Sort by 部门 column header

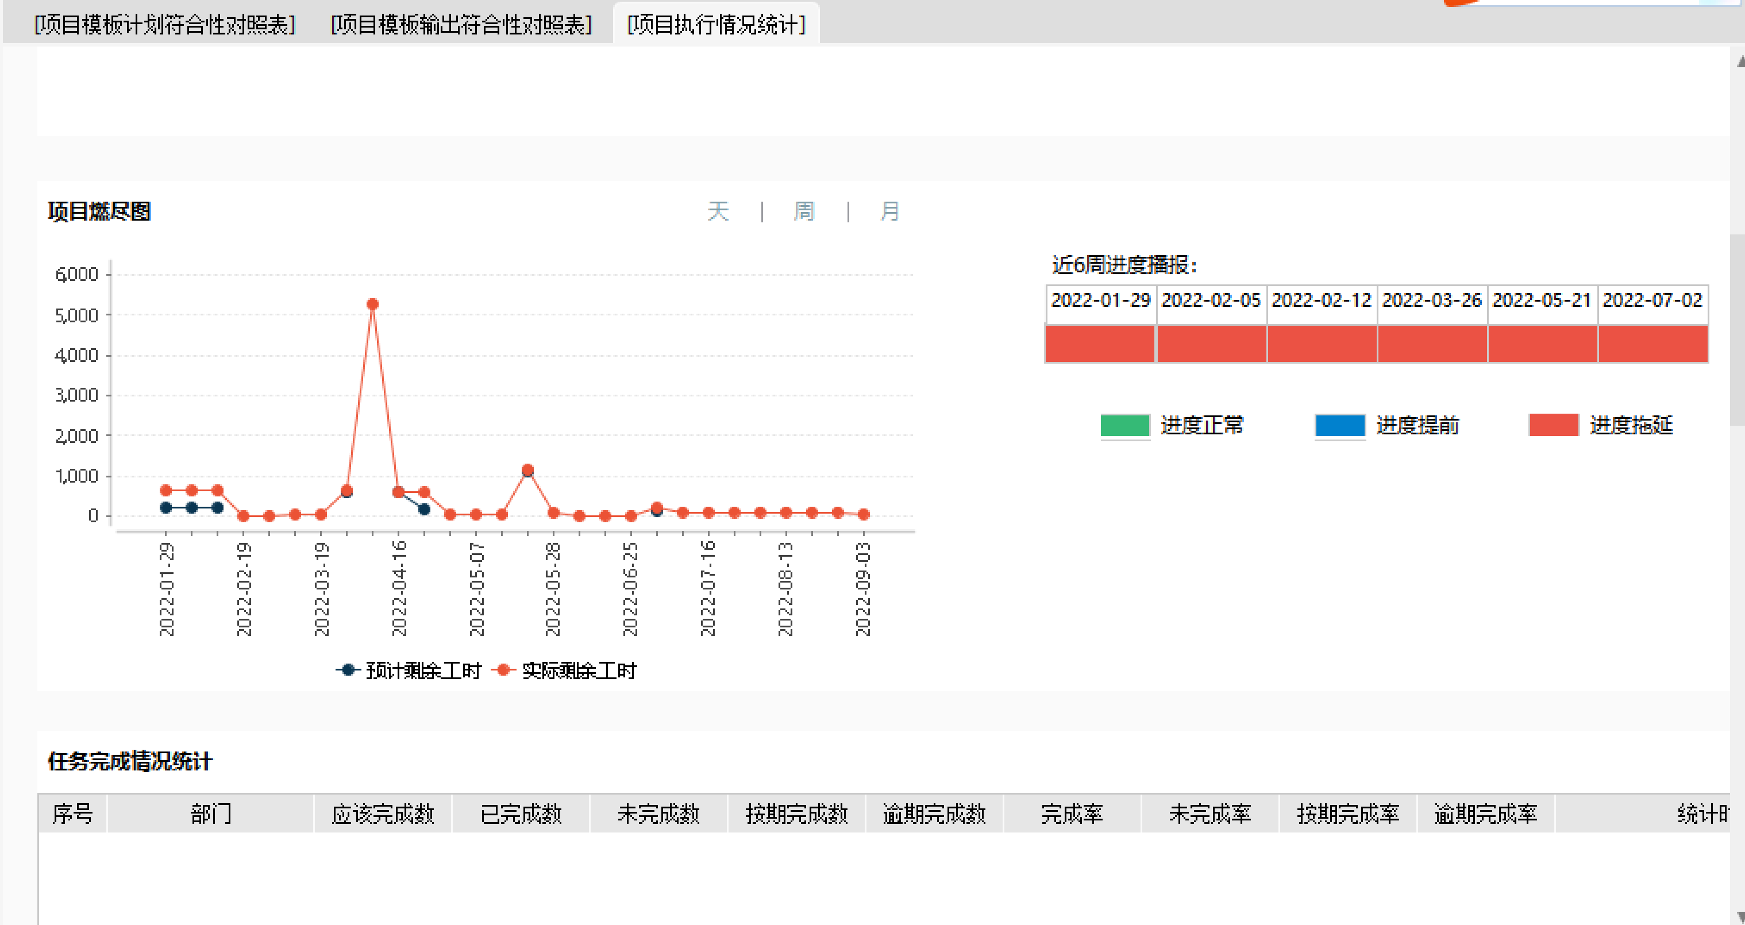click(x=211, y=814)
